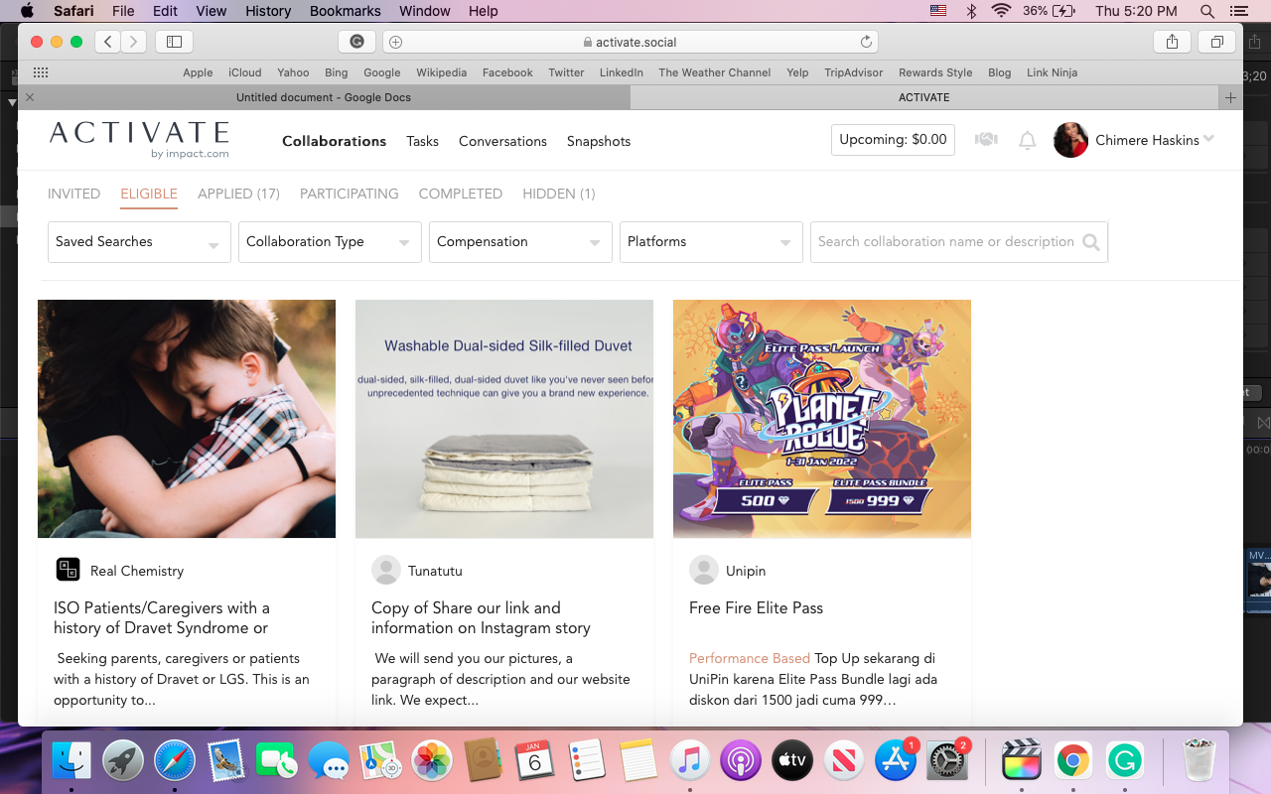Launch Final Cut Pro from the Dock
Viewport: 1271px width, 794px height.
[x=1021, y=761]
